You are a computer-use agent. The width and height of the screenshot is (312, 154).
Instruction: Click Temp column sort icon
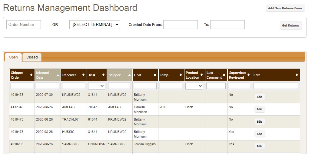point(181,75)
